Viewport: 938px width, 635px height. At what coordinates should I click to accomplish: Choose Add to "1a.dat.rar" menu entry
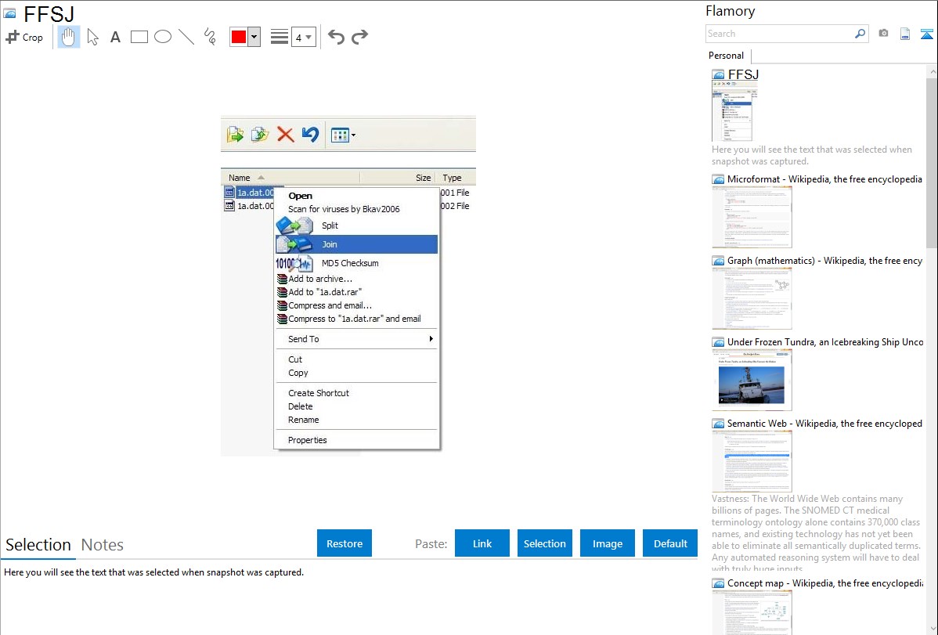click(x=356, y=292)
